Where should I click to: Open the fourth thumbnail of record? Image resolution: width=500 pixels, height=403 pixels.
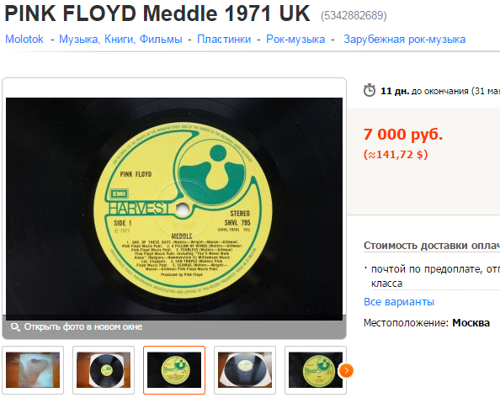point(245,370)
